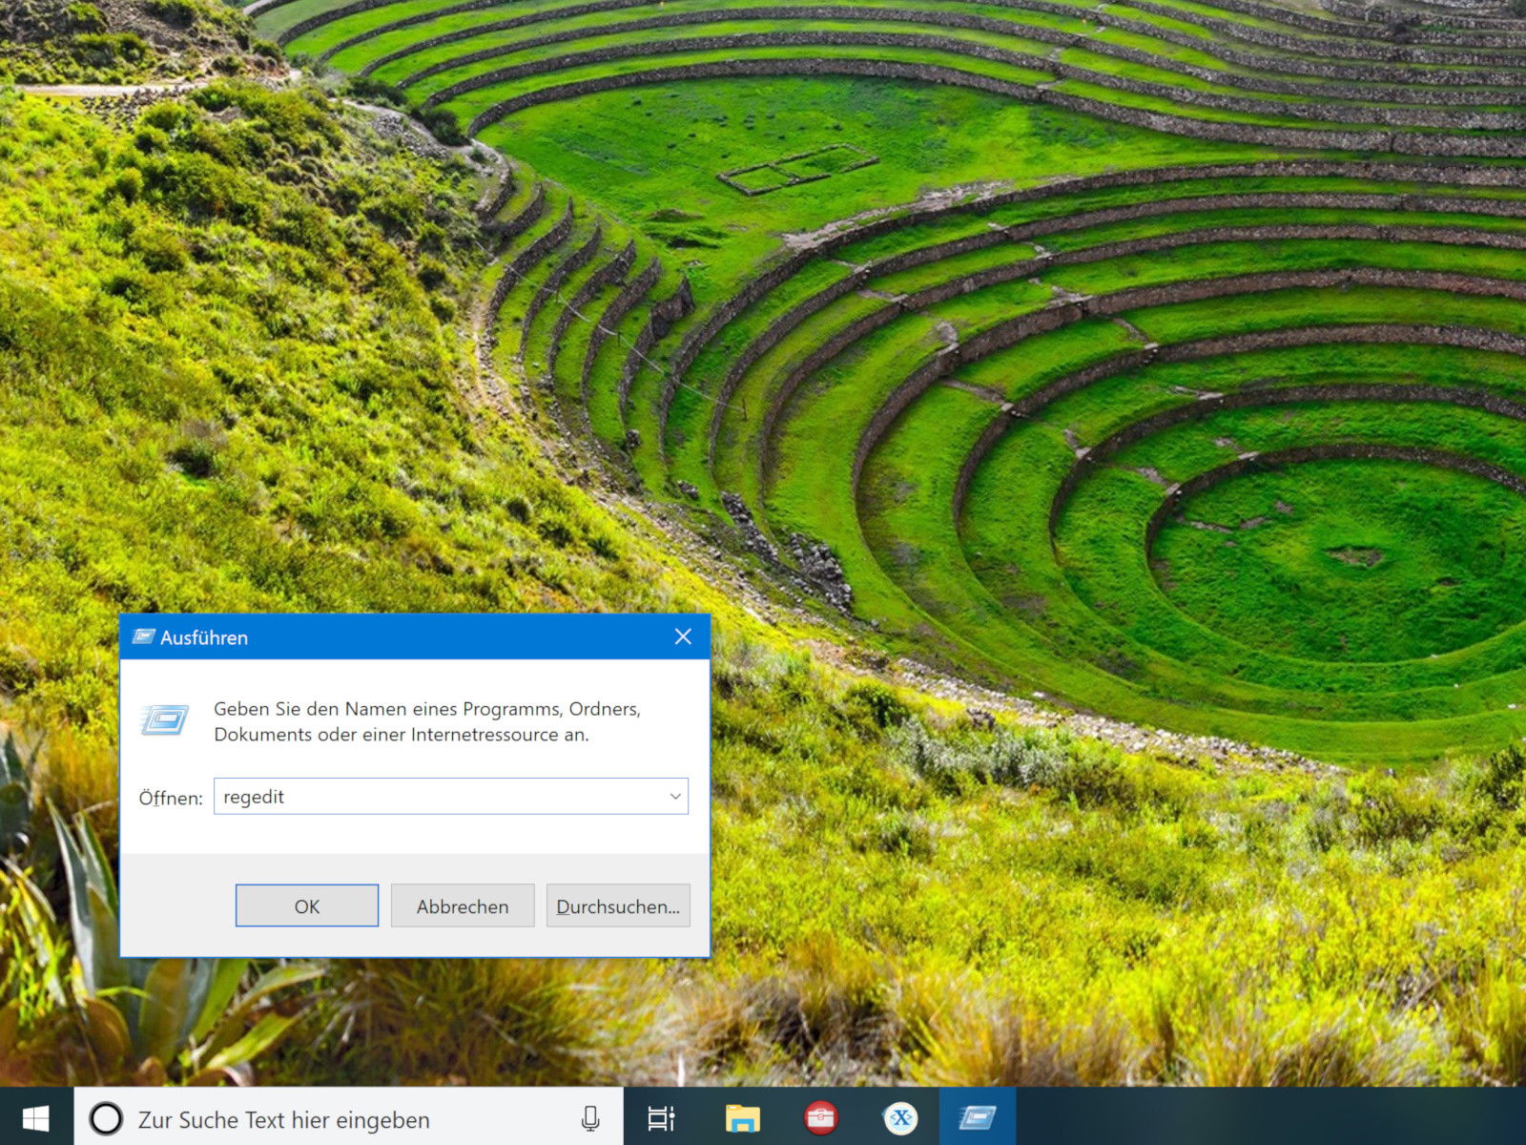Viewport: 1526px width, 1145px height.
Task: Click the Ausführen title bar icon
Action: [143, 637]
